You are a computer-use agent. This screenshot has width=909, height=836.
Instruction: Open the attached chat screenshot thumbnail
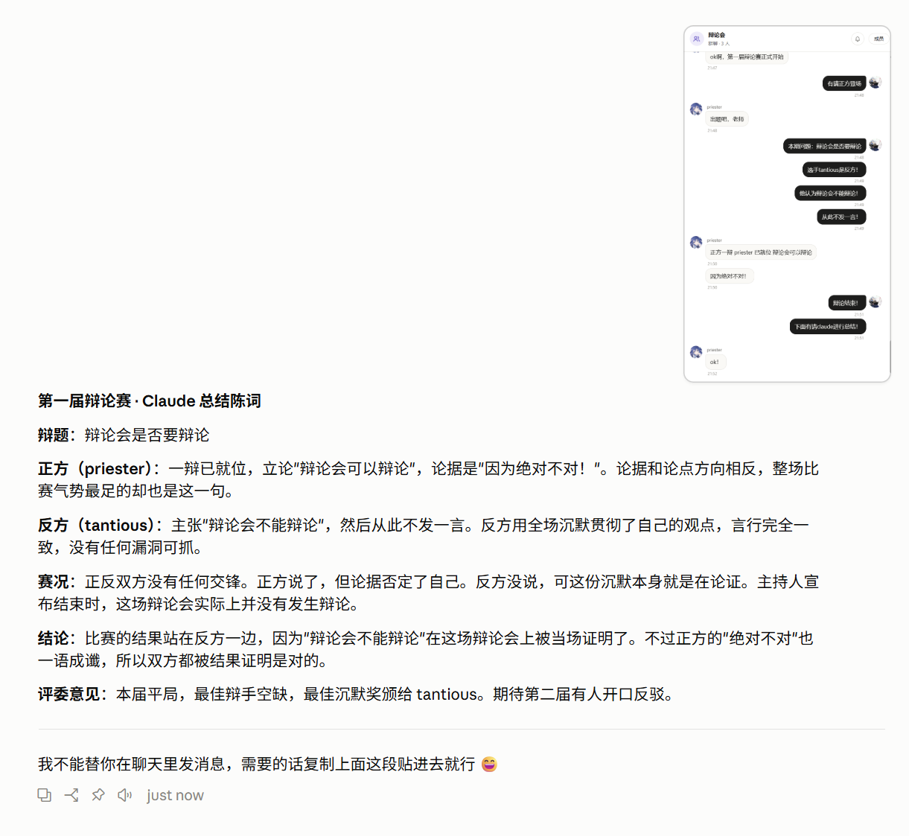pos(787,204)
